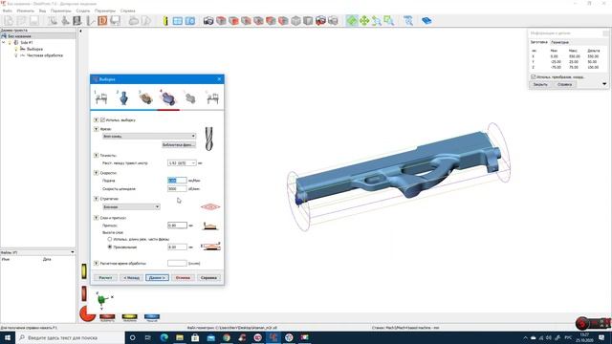Click the Отмена button
The height and width of the screenshot is (344, 612).
pos(183,278)
